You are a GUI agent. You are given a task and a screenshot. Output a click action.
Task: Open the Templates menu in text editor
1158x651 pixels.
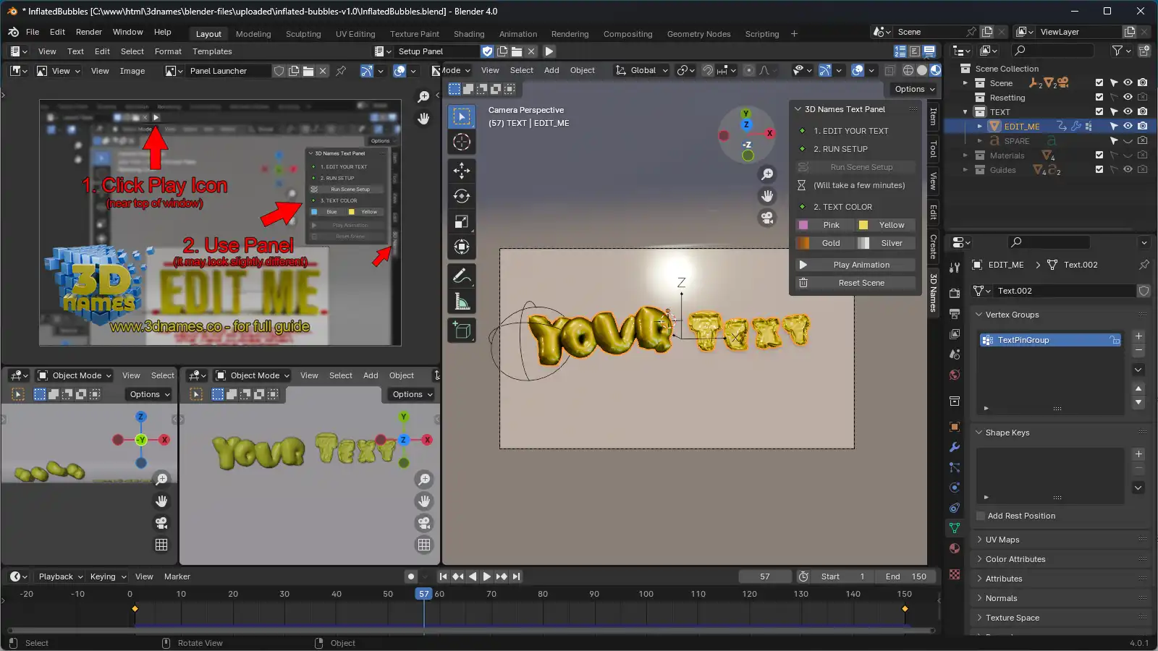tap(212, 51)
